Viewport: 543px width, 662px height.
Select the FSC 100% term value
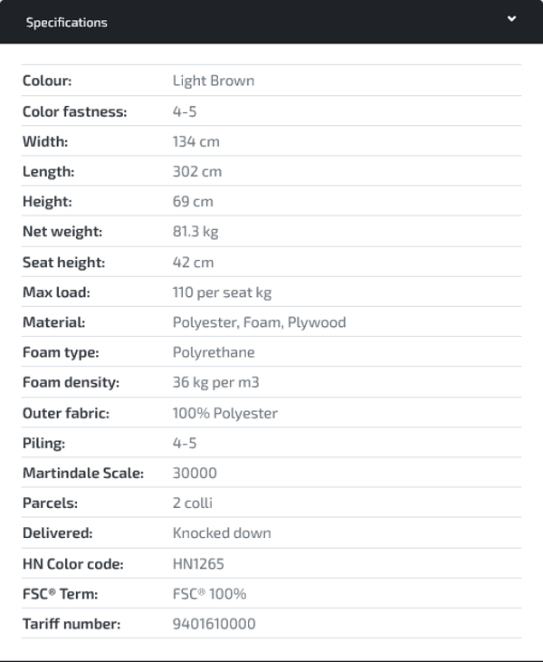(209, 594)
